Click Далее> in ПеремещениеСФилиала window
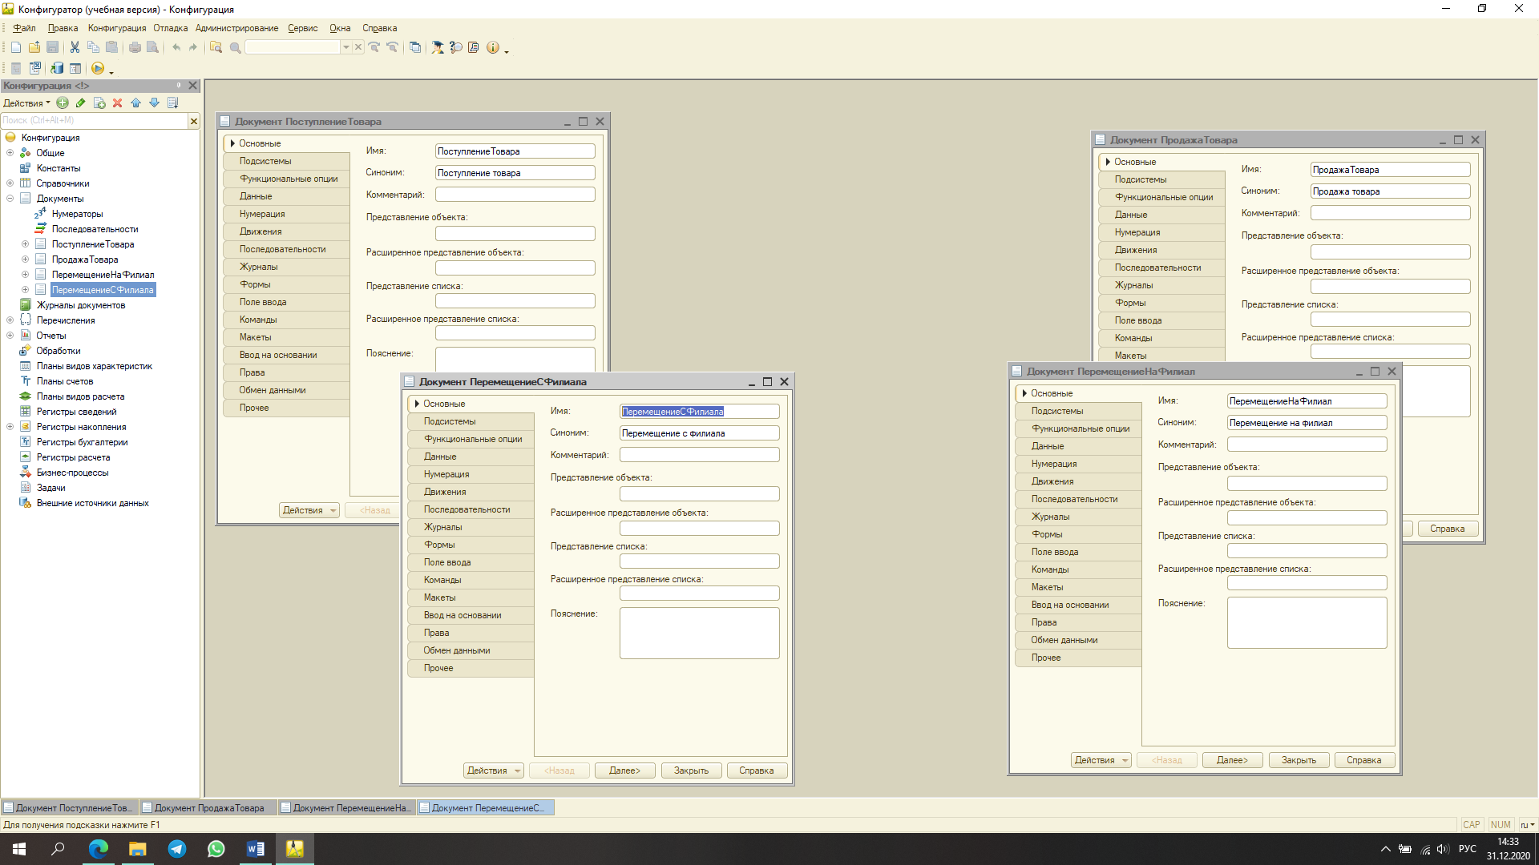Image resolution: width=1539 pixels, height=865 pixels. click(624, 770)
